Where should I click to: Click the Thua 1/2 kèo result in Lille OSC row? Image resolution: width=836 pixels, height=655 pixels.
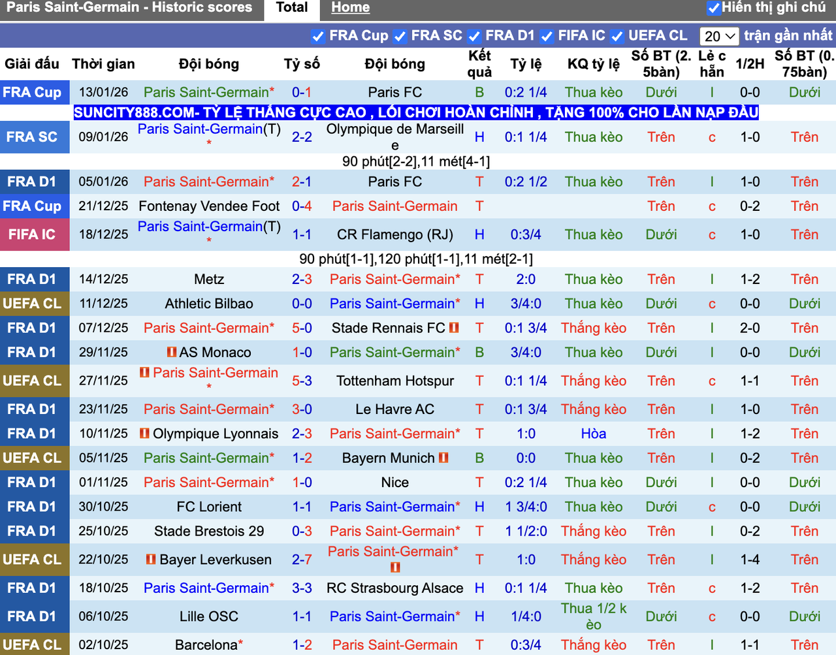tap(594, 616)
